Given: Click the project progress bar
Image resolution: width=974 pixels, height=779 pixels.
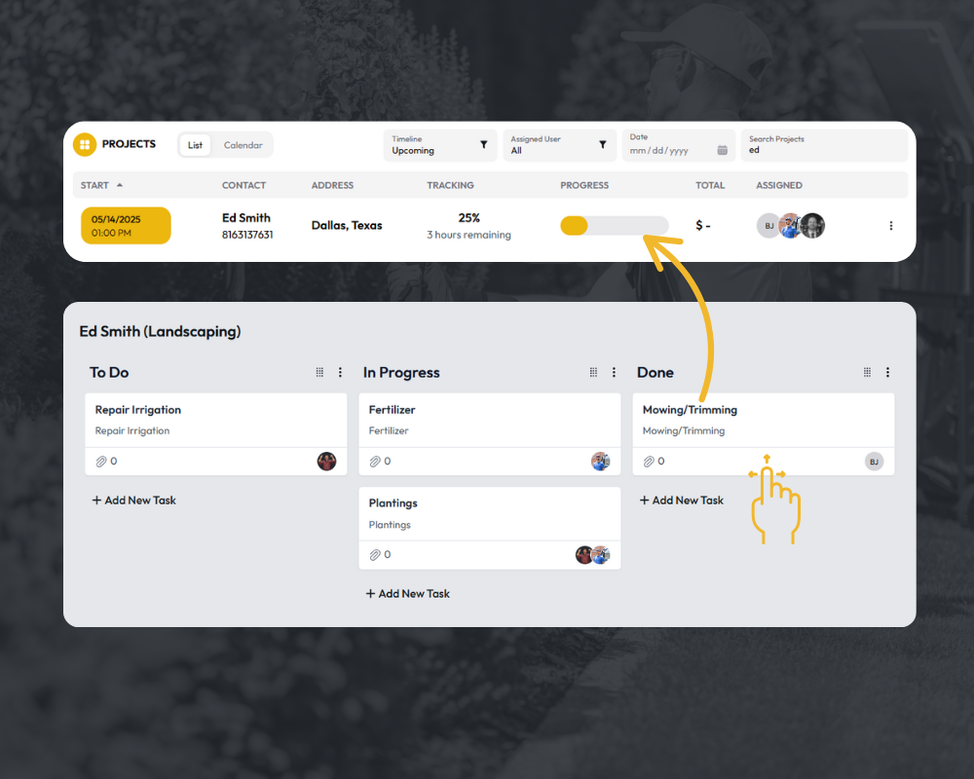Looking at the screenshot, I should pos(614,226).
